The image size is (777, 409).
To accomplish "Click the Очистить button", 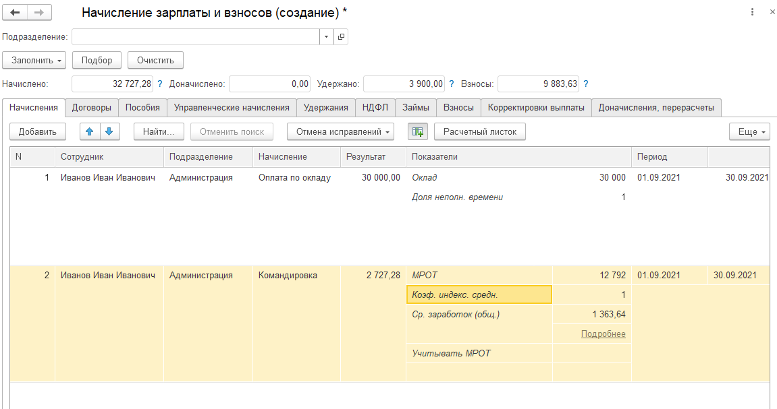I will 155,61.
